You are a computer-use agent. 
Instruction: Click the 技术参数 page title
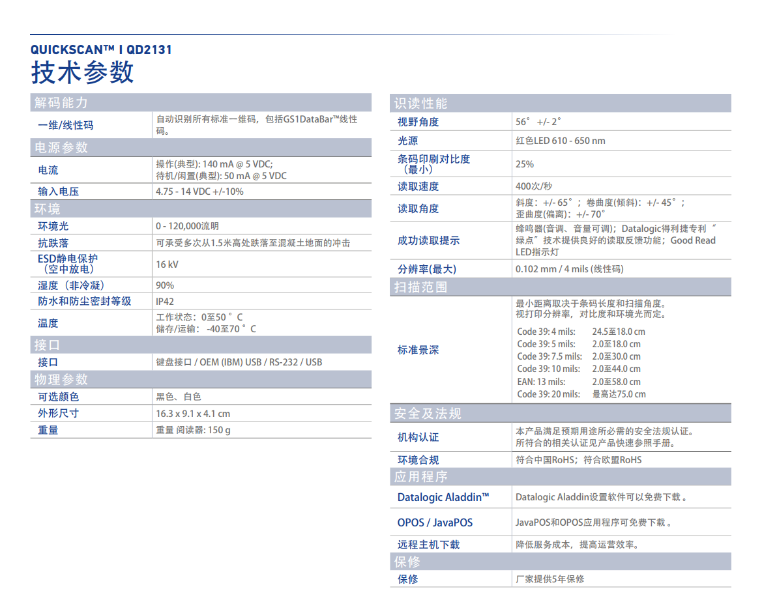(82, 72)
